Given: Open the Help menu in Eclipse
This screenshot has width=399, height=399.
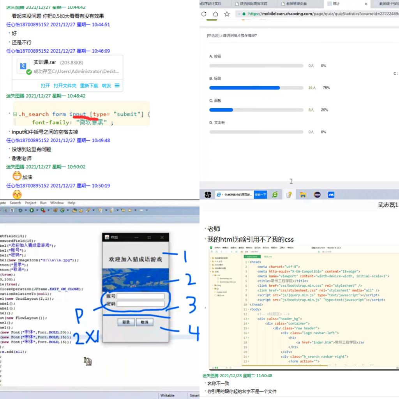Looking at the screenshot, I should (71, 203).
